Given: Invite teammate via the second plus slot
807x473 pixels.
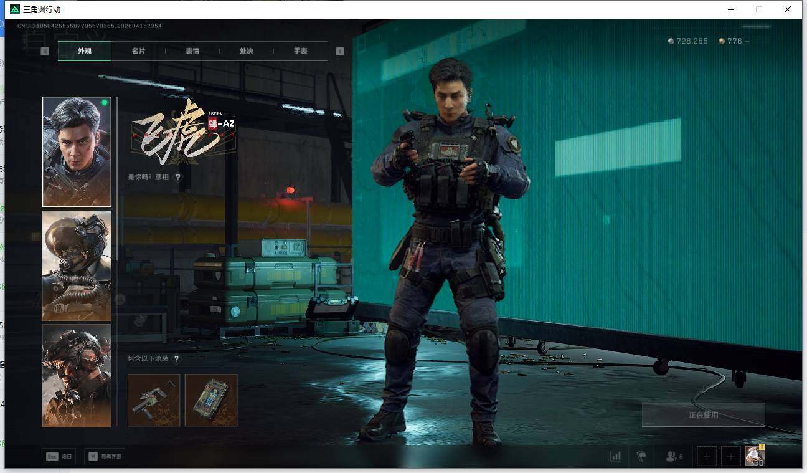Looking at the screenshot, I should (731, 457).
